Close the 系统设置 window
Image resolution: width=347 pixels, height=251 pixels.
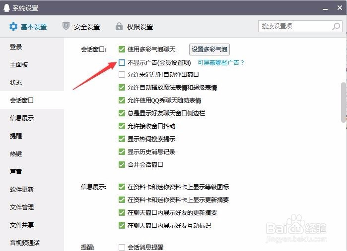[340, 8]
